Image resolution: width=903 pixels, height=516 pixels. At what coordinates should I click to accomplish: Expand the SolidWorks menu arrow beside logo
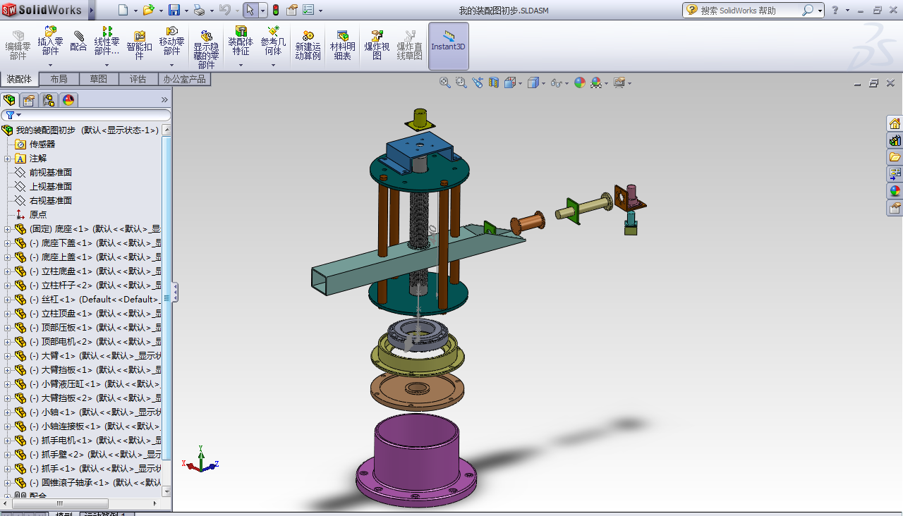(92, 10)
